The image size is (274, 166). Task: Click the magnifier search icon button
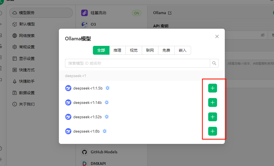pos(214,63)
